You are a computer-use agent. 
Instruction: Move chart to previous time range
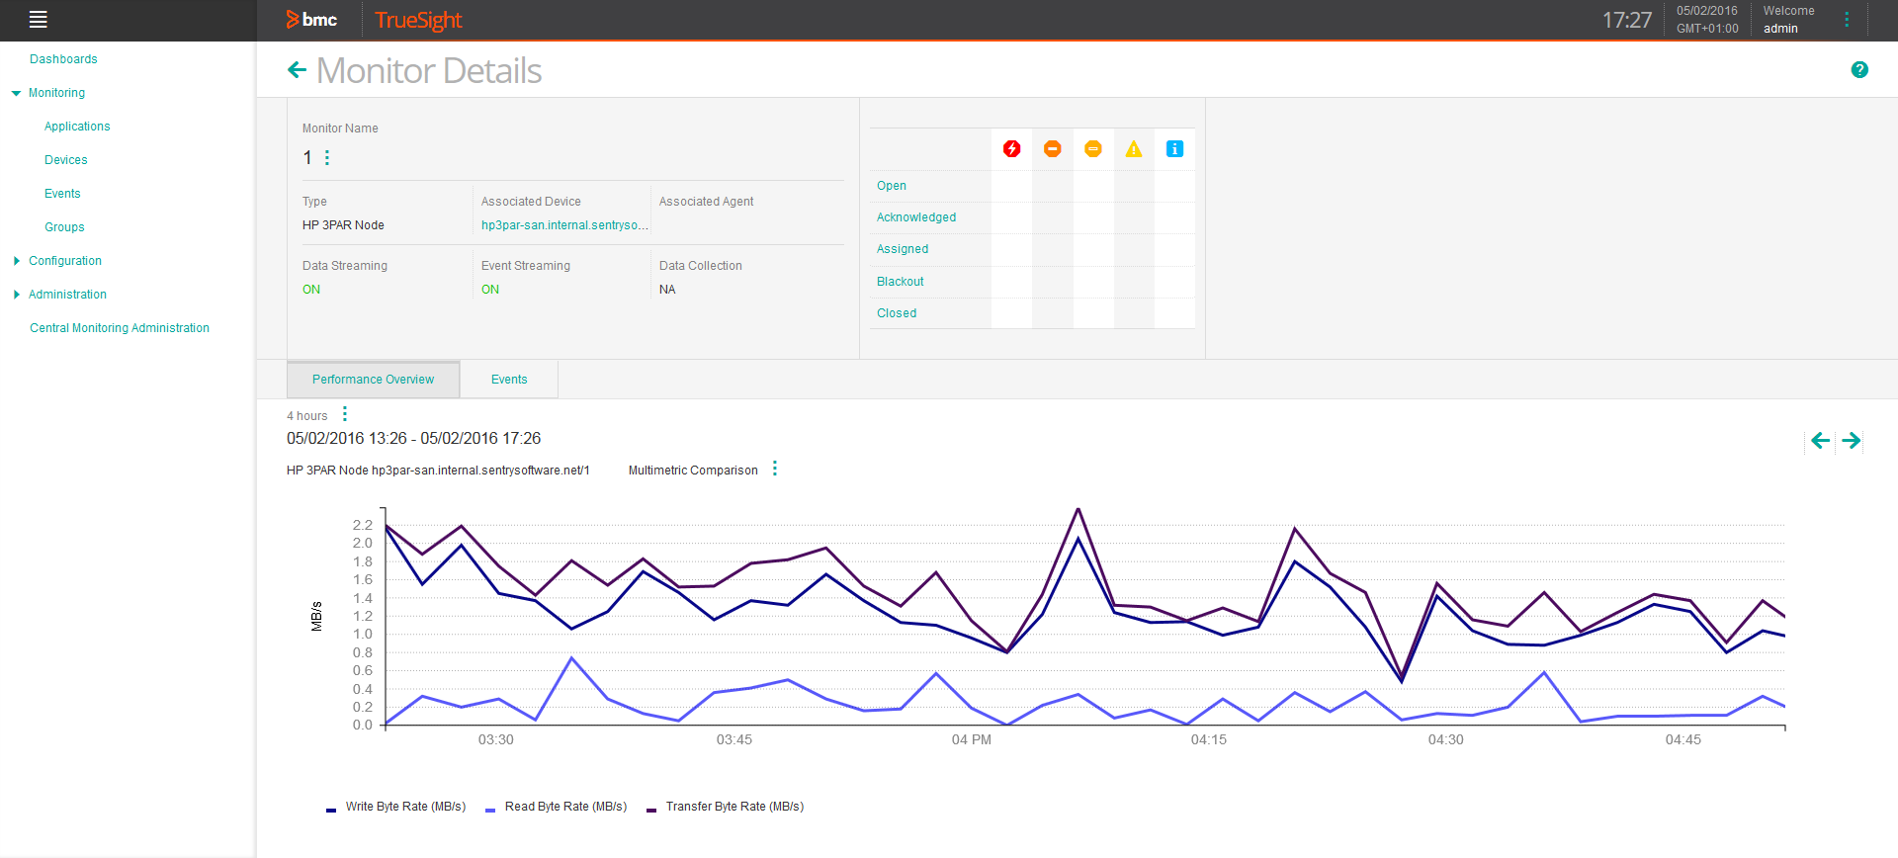coord(1820,440)
